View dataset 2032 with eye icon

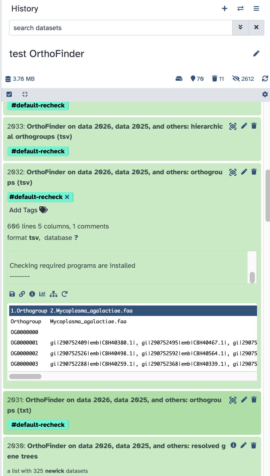(x=233, y=172)
